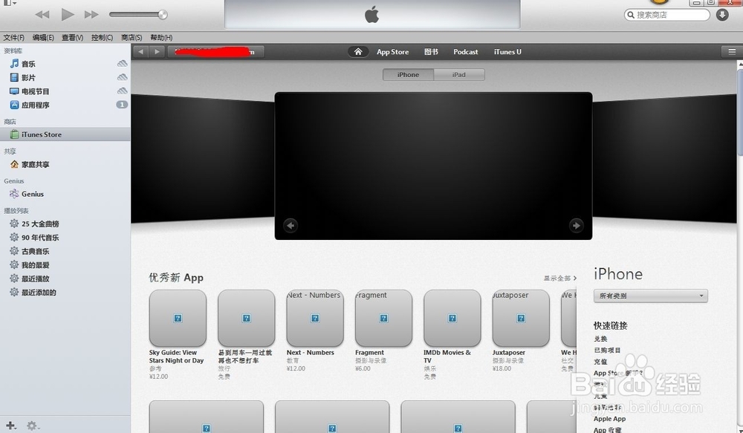Viewport: 743px width, 433px height.
Task: Click the account name button in store bar
Action: (216, 52)
